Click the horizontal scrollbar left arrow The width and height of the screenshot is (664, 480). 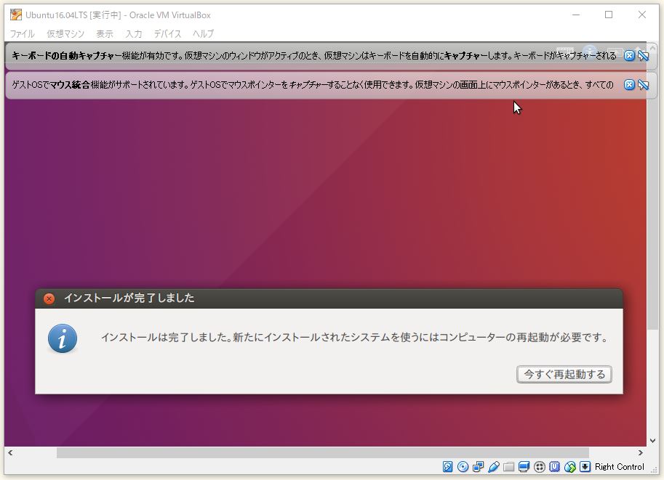pos(10,452)
